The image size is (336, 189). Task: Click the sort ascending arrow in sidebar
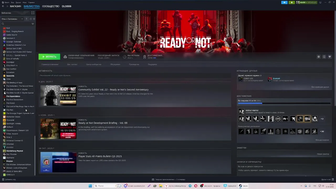pos(26,19)
